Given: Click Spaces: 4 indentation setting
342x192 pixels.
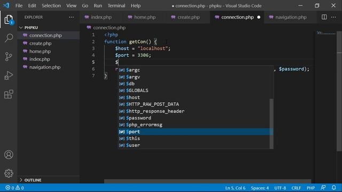Looking at the screenshot, I should [x=260, y=188].
